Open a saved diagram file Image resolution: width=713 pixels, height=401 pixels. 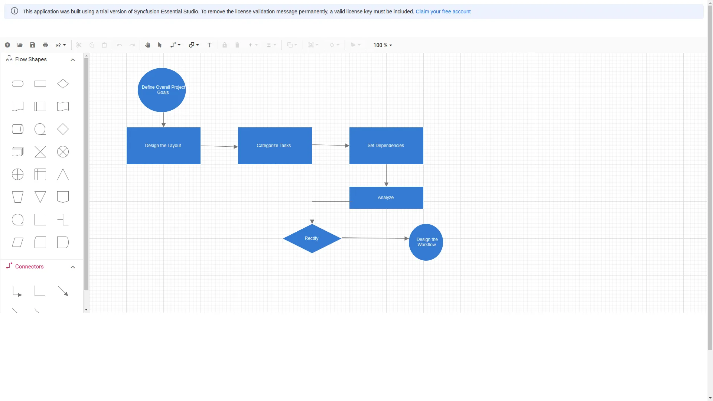coord(20,45)
